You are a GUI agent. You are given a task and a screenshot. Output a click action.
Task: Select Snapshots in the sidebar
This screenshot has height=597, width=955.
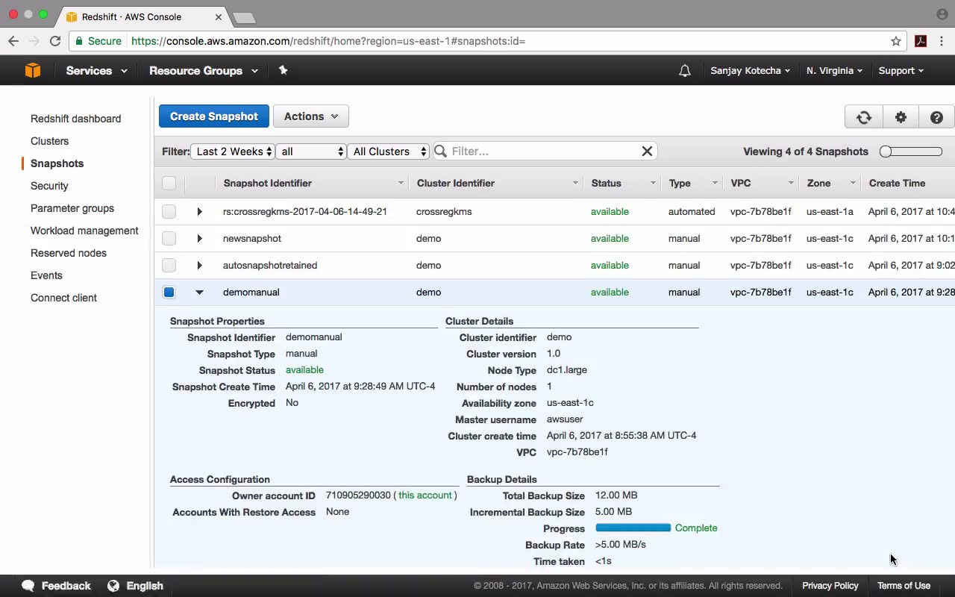pyautogui.click(x=57, y=163)
